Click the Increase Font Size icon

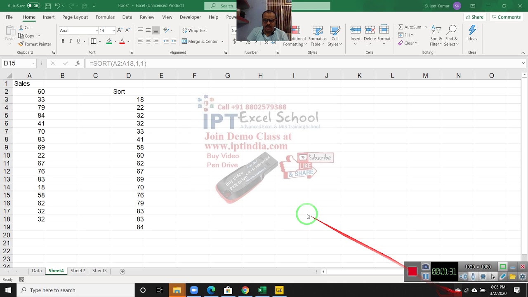(x=120, y=30)
